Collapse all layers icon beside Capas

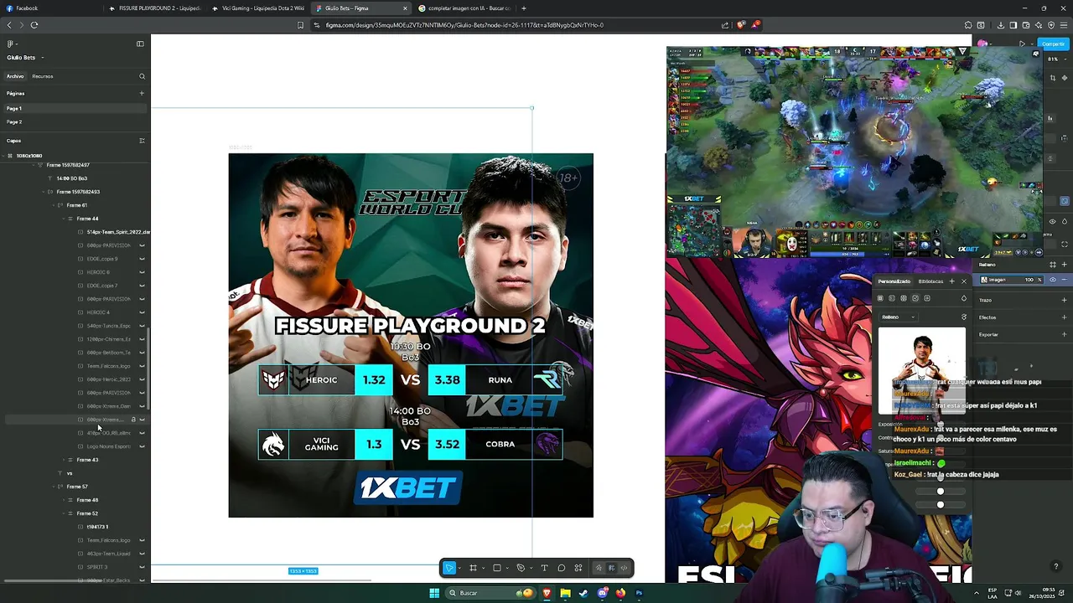(x=142, y=141)
